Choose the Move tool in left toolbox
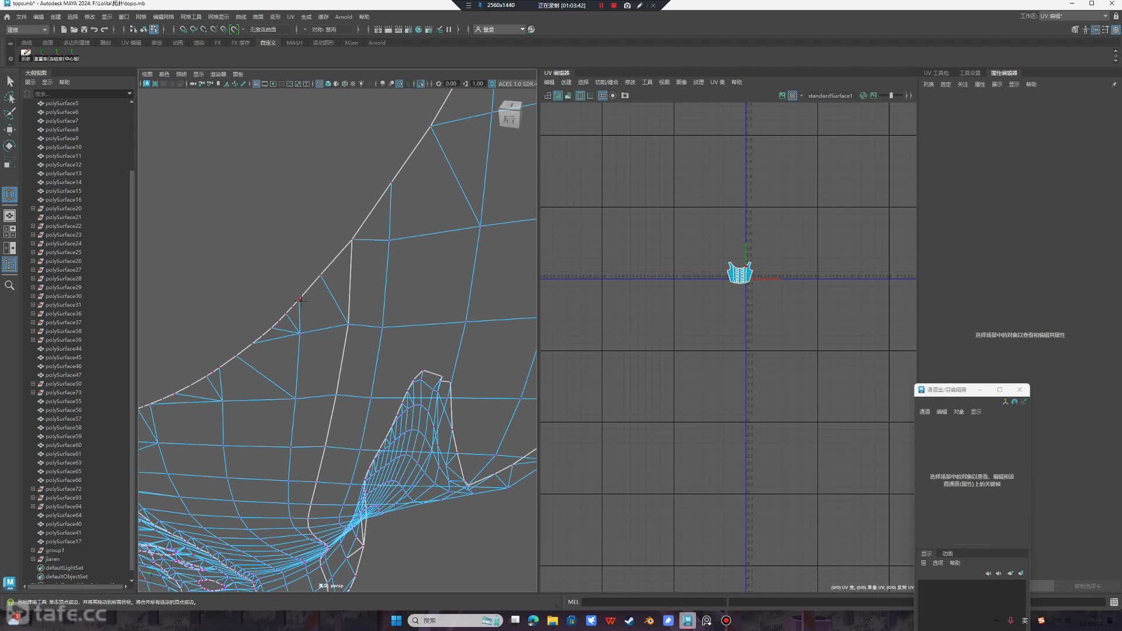Screen dimensions: 1122x631 (10, 130)
